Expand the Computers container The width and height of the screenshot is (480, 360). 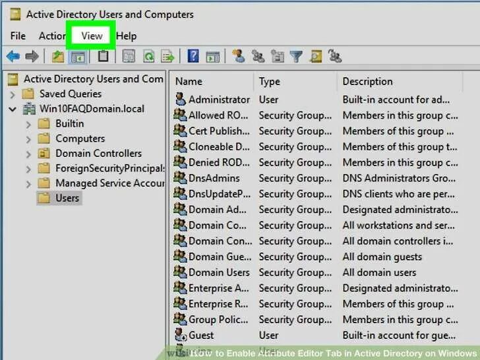tap(28, 139)
